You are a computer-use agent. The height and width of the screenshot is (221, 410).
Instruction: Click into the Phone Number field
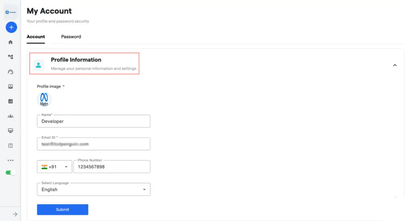click(x=111, y=167)
